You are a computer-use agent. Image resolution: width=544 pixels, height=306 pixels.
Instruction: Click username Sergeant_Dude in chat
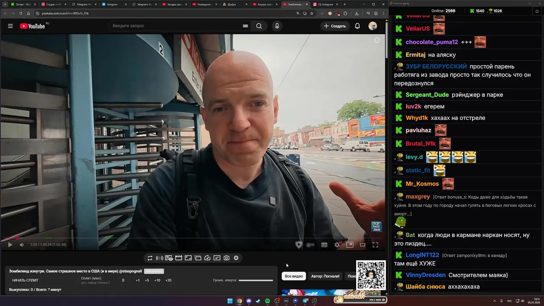427,95
